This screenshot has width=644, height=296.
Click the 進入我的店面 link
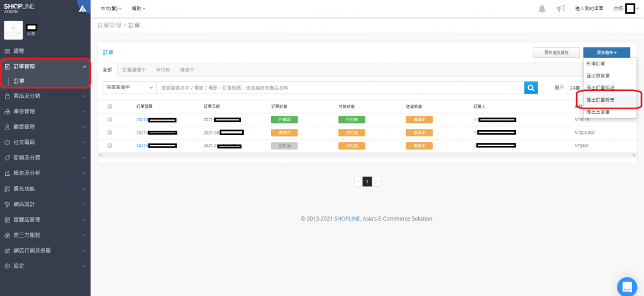(589, 8)
